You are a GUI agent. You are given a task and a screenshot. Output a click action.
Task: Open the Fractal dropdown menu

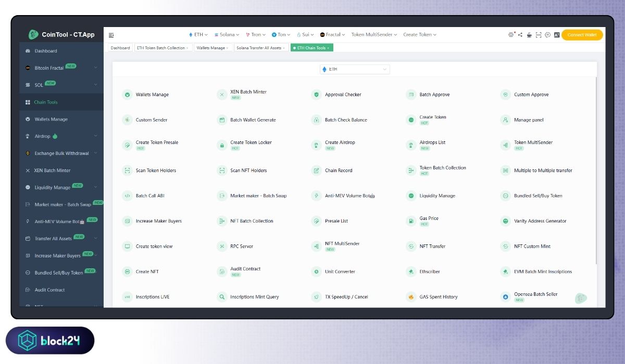333,35
